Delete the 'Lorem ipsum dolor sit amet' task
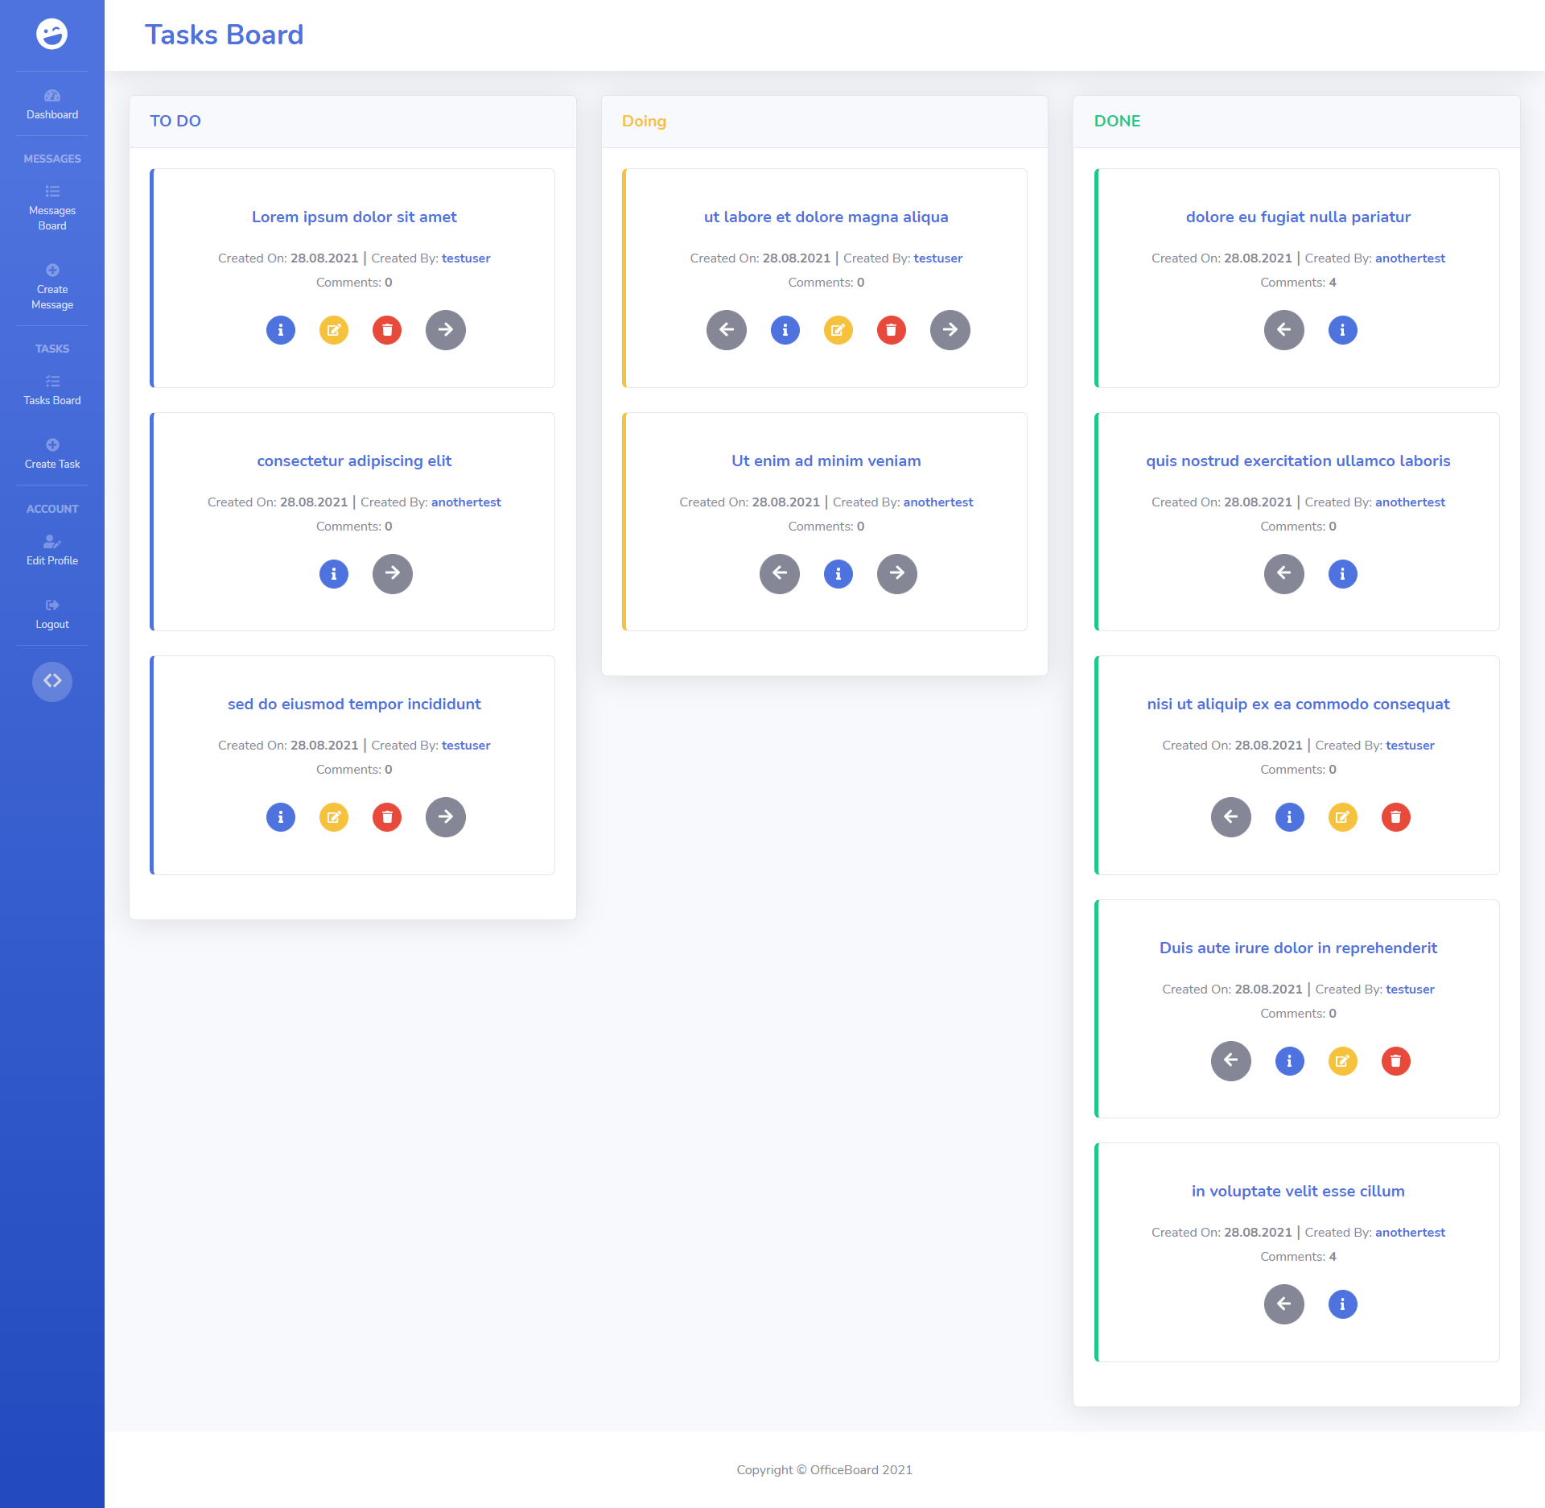The height and width of the screenshot is (1508, 1545). point(387,330)
